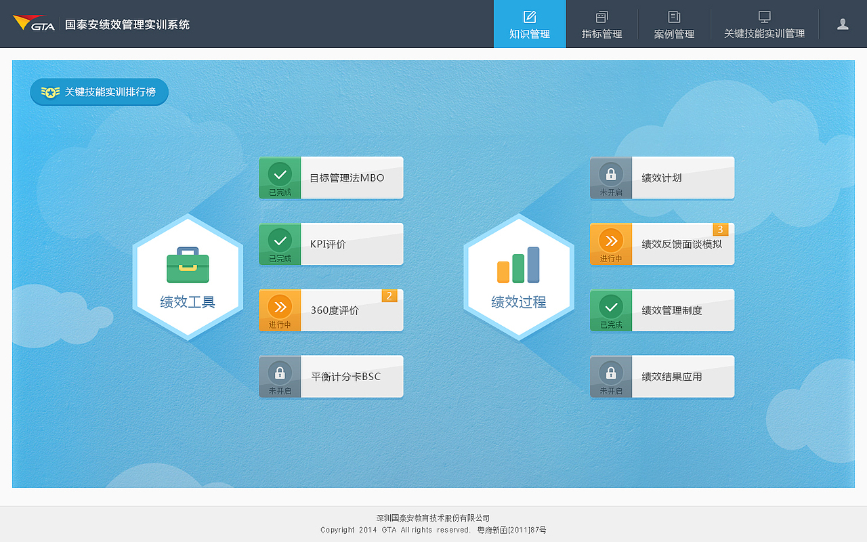The image size is (867, 542).
Task: Open the 360度评价 card
Action: (x=331, y=311)
